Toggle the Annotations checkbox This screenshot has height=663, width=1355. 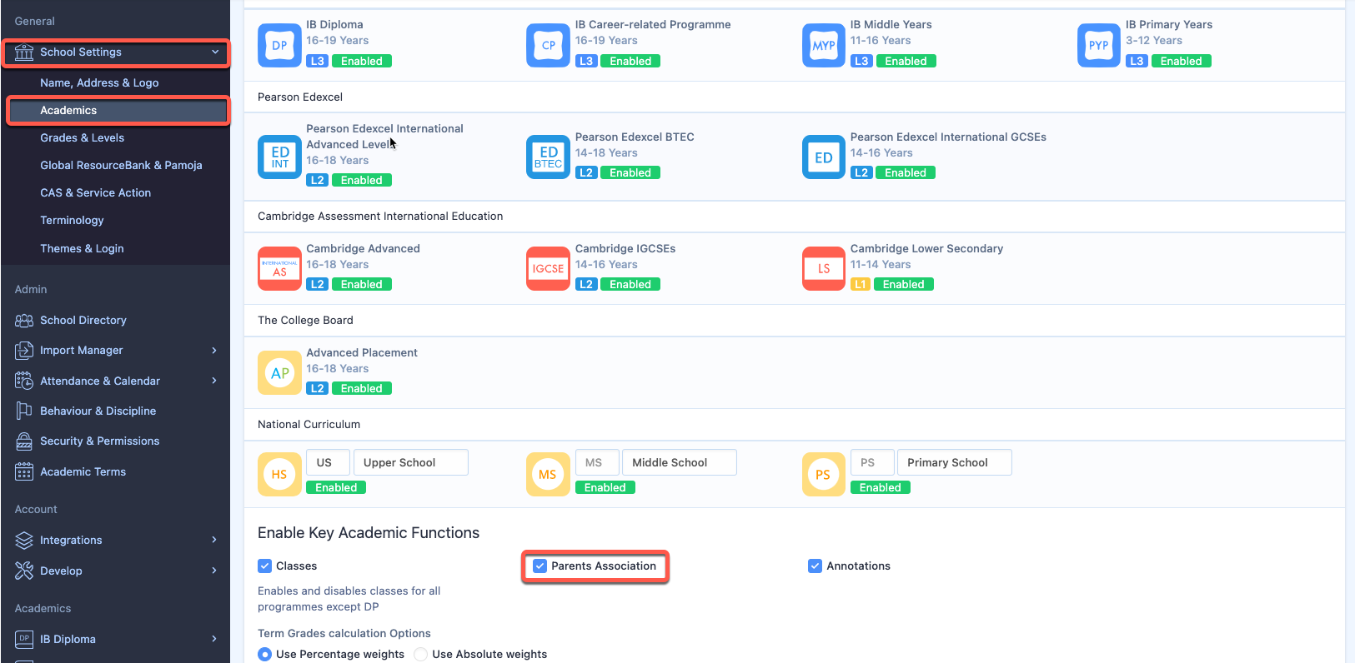pyautogui.click(x=815, y=566)
